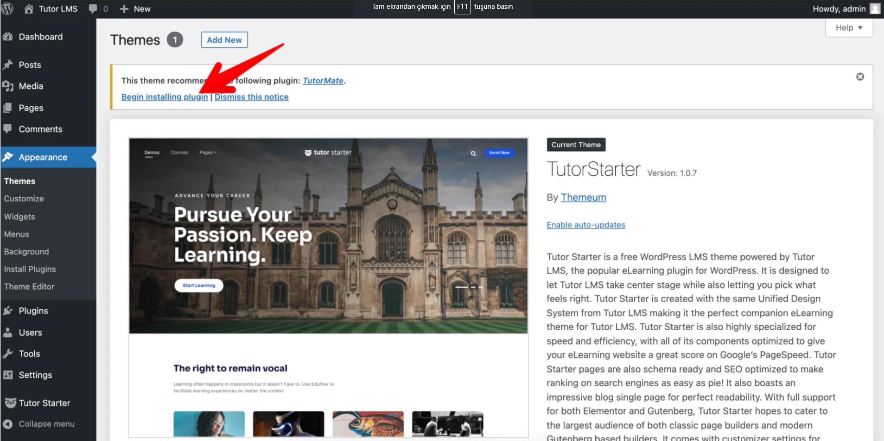Click the Tools wrench icon
Screen dimensions: 884x441
tap(8, 354)
